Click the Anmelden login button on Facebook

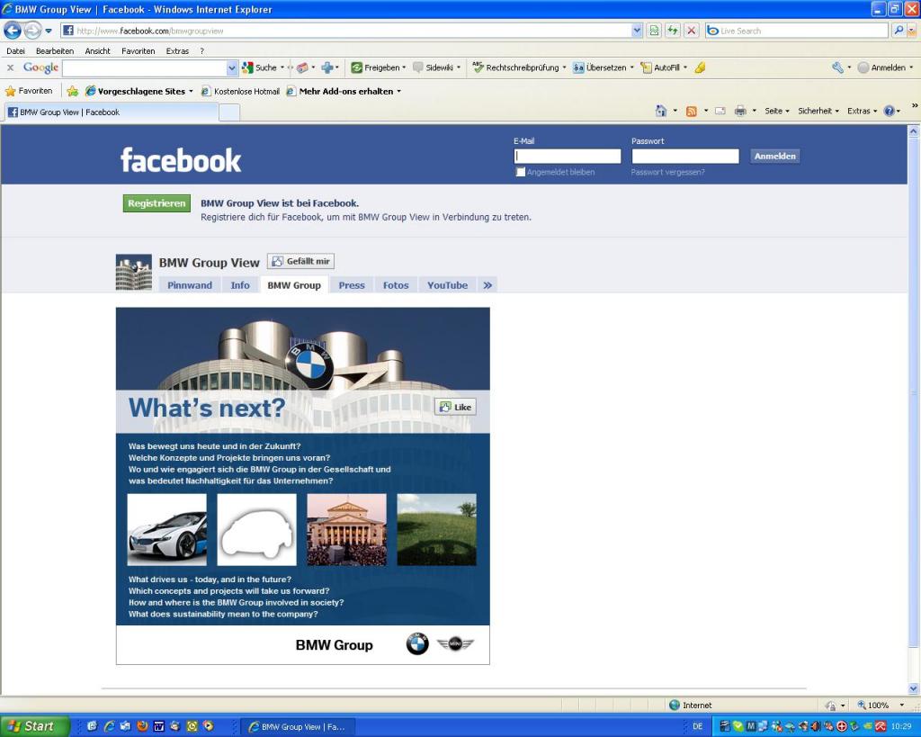(774, 156)
